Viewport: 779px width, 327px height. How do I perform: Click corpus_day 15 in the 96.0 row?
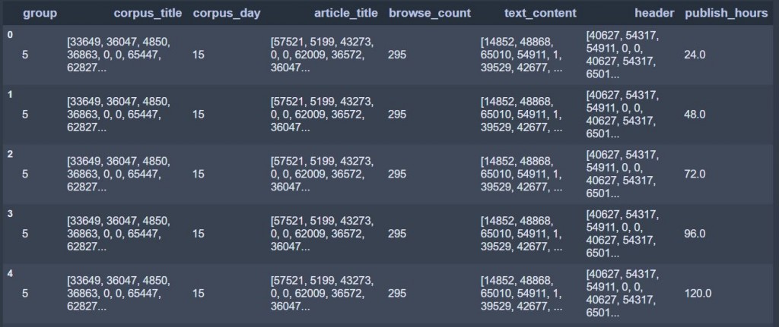pos(199,234)
